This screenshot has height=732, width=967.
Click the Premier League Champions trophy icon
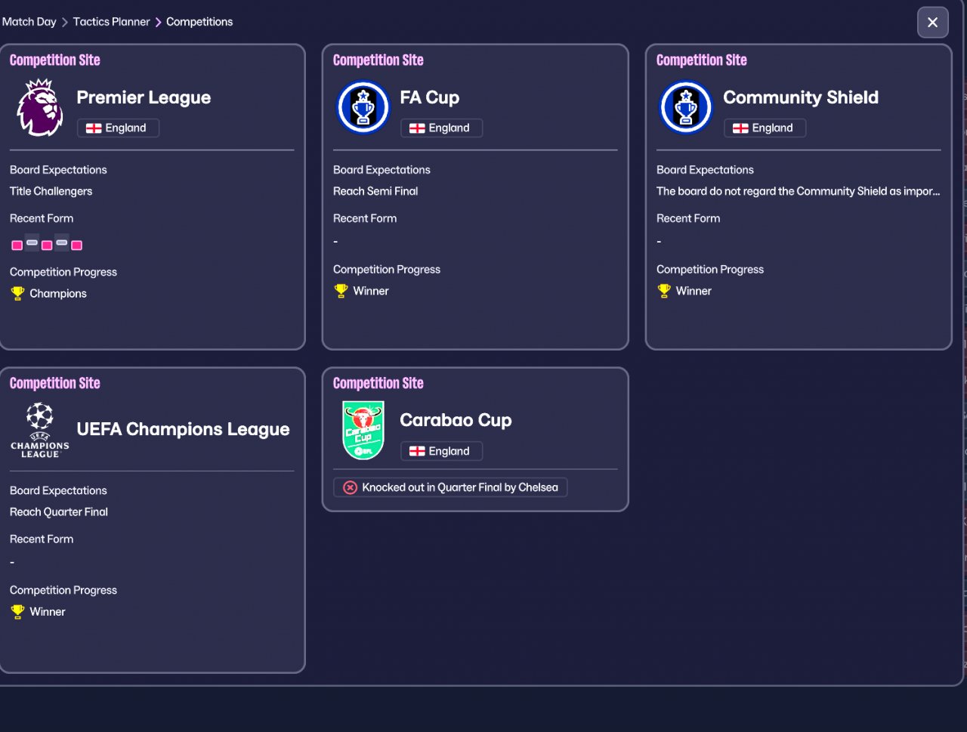click(17, 293)
